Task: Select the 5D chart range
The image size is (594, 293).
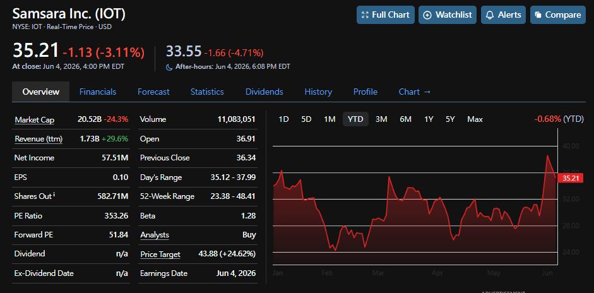Action: (306, 119)
